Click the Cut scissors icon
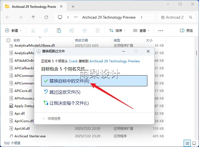 (x=33, y=30)
